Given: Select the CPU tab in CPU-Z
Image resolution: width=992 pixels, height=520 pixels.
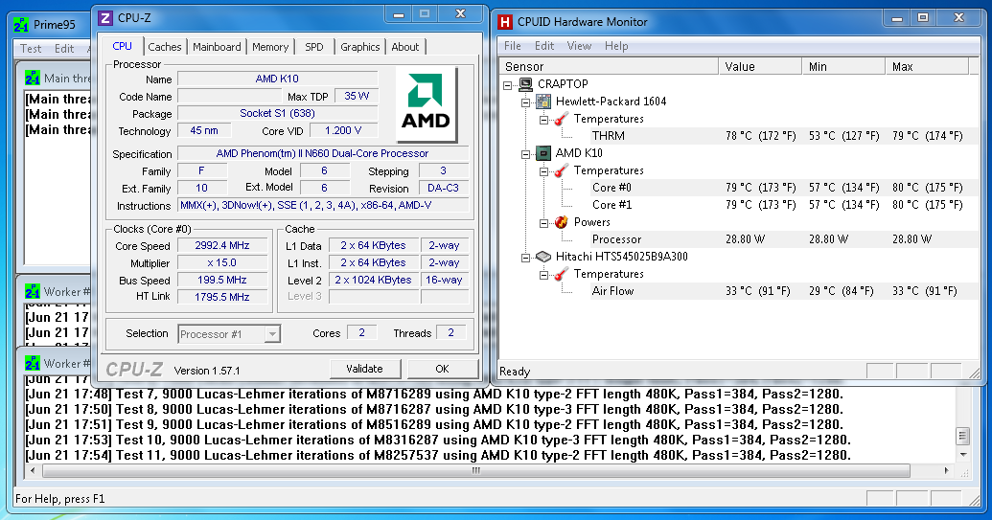Looking at the screenshot, I should point(122,46).
